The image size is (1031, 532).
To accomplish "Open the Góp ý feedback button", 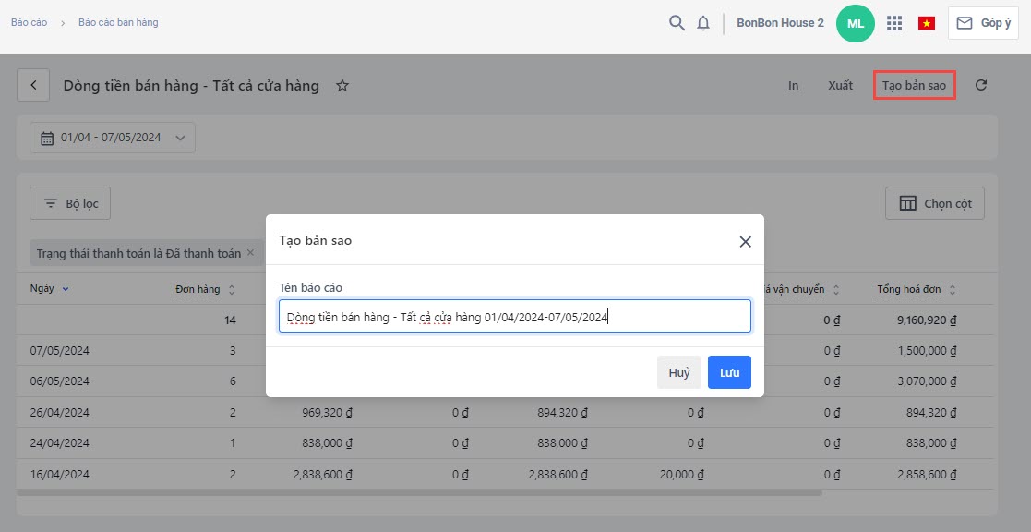I will point(983,23).
